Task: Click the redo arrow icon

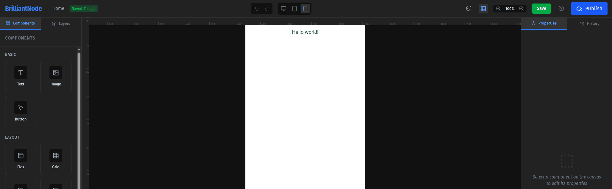Action: [267, 9]
